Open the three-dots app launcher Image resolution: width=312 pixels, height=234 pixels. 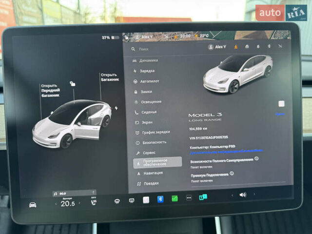(x=189, y=198)
